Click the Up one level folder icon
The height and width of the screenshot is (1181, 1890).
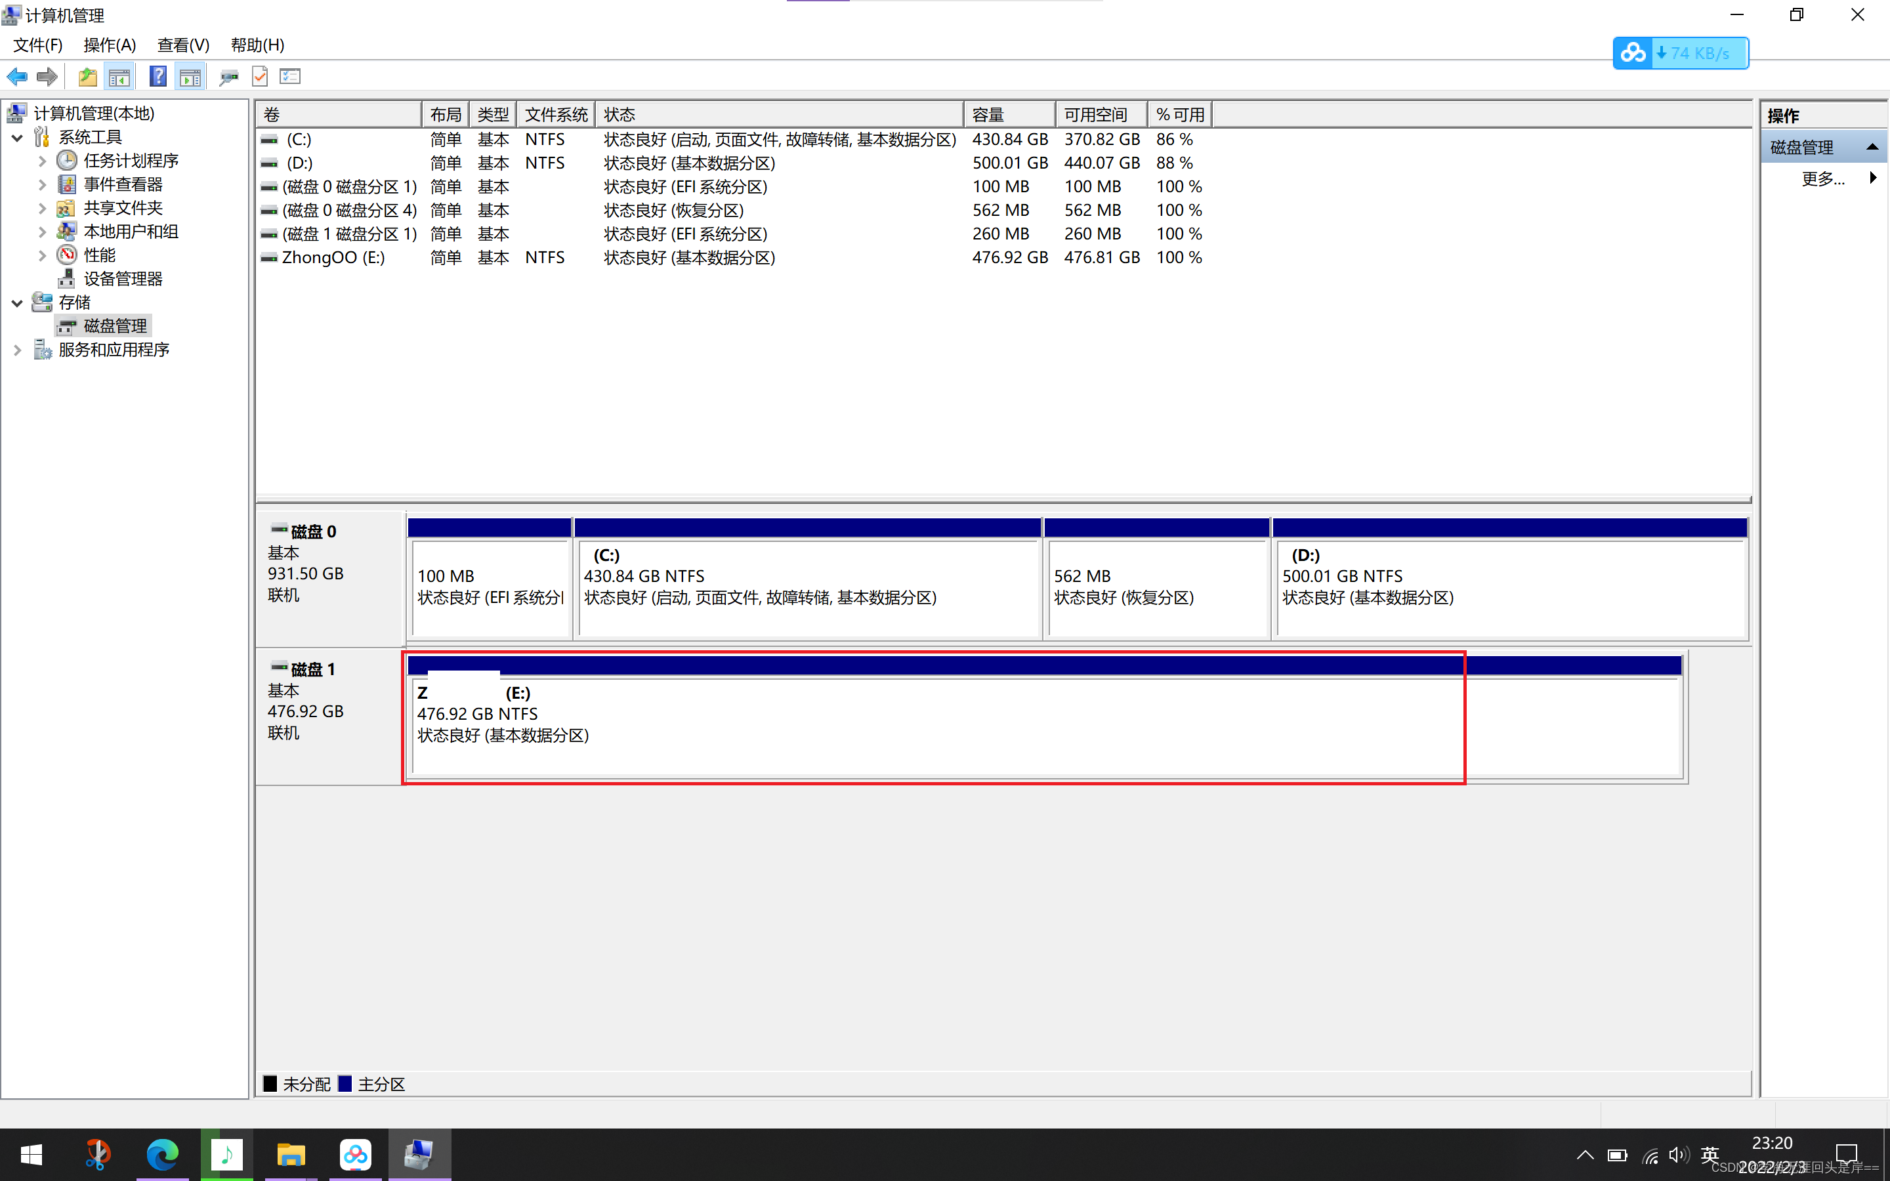(87, 77)
